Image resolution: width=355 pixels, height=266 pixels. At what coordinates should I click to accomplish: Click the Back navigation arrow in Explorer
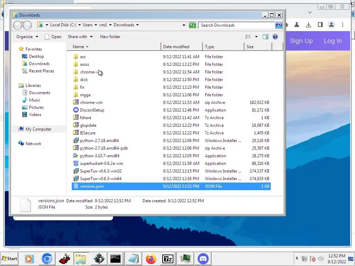17,25
